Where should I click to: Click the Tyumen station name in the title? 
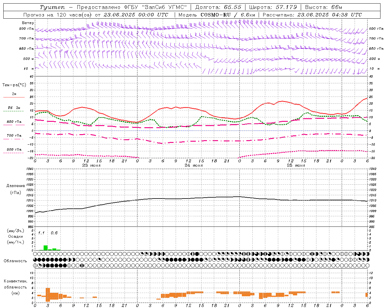(52, 7)
